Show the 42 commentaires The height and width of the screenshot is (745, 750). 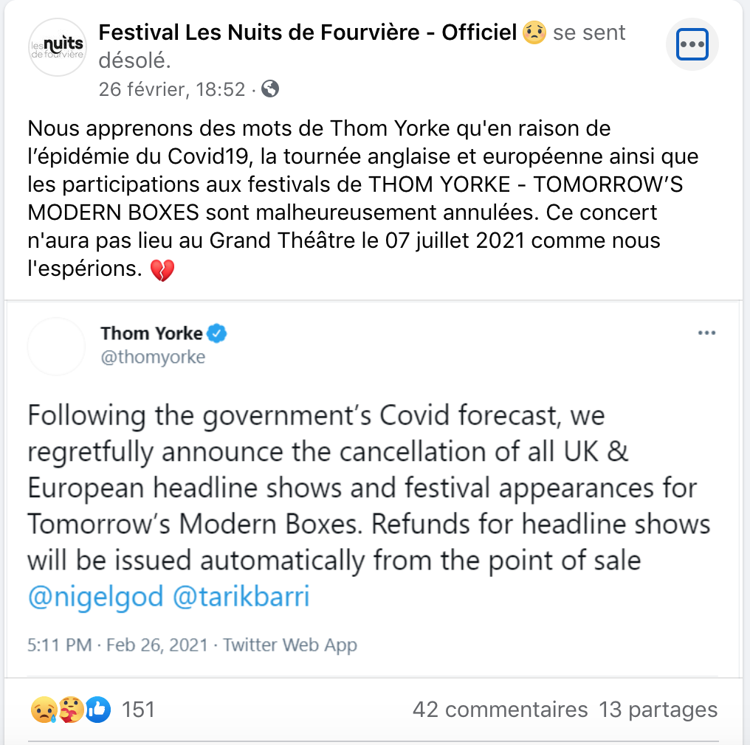pyautogui.click(x=500, y=710)
